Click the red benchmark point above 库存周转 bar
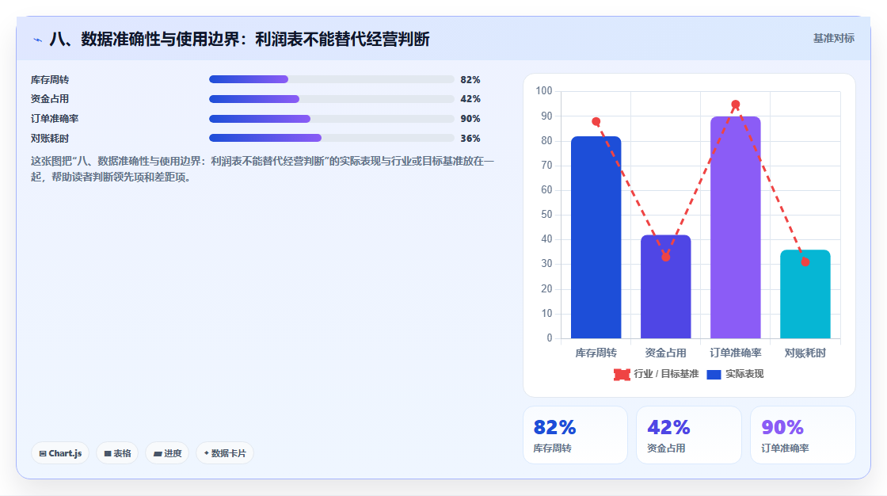Viewport: 887px width, 496px height. [596, 122]
